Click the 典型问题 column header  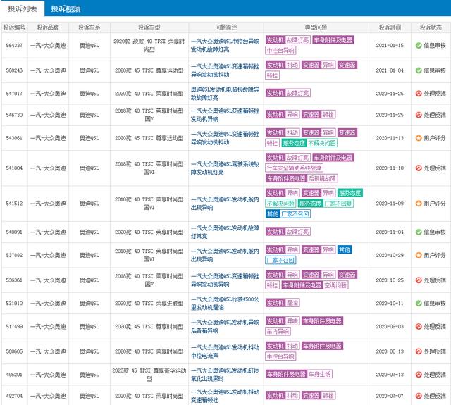316,27
